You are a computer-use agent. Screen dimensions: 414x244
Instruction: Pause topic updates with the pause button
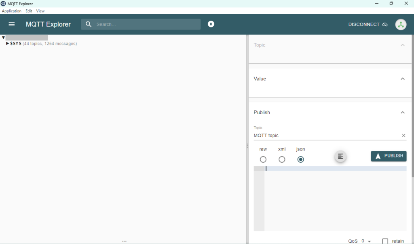point(211,24)
